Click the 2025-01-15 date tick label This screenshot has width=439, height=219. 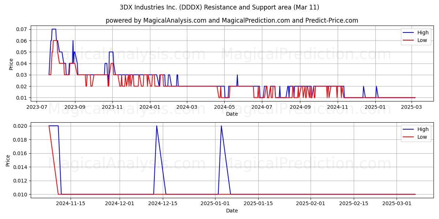click(258, 204)
